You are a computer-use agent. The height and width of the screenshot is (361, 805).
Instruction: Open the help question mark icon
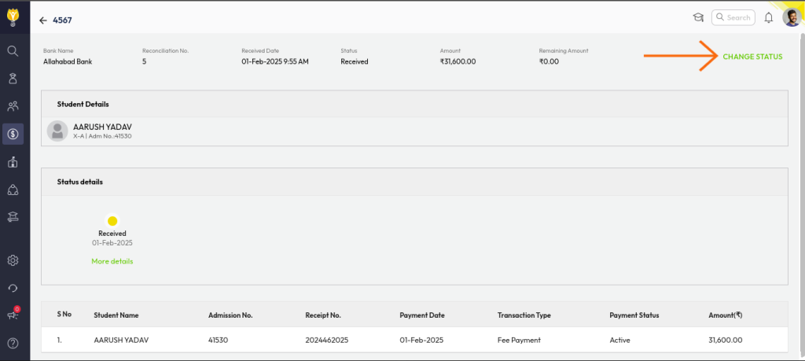[x=13, y=343]
